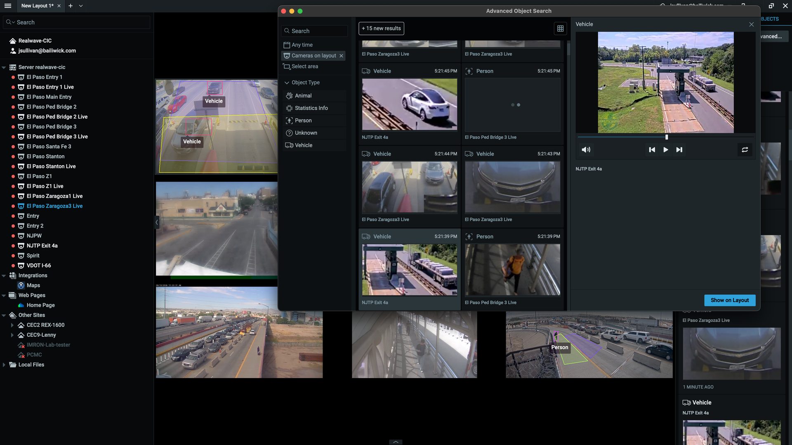Screen dimensions: 792x445
Task: Filter results by Animal object type
Action: (314, 96)
